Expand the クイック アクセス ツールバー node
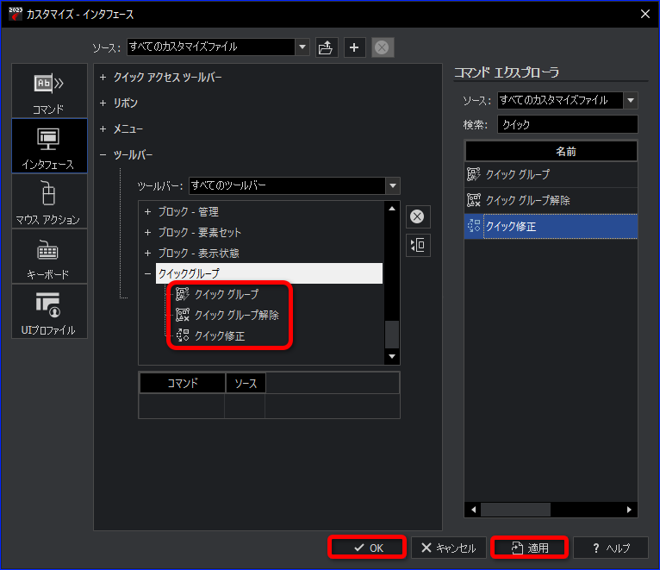The height and width of the screenshot is (570, 660). (x=103, y=77)
